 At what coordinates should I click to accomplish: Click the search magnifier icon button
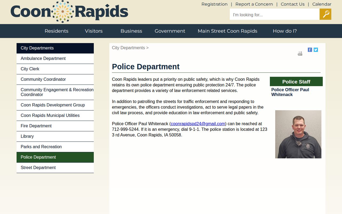325,14
